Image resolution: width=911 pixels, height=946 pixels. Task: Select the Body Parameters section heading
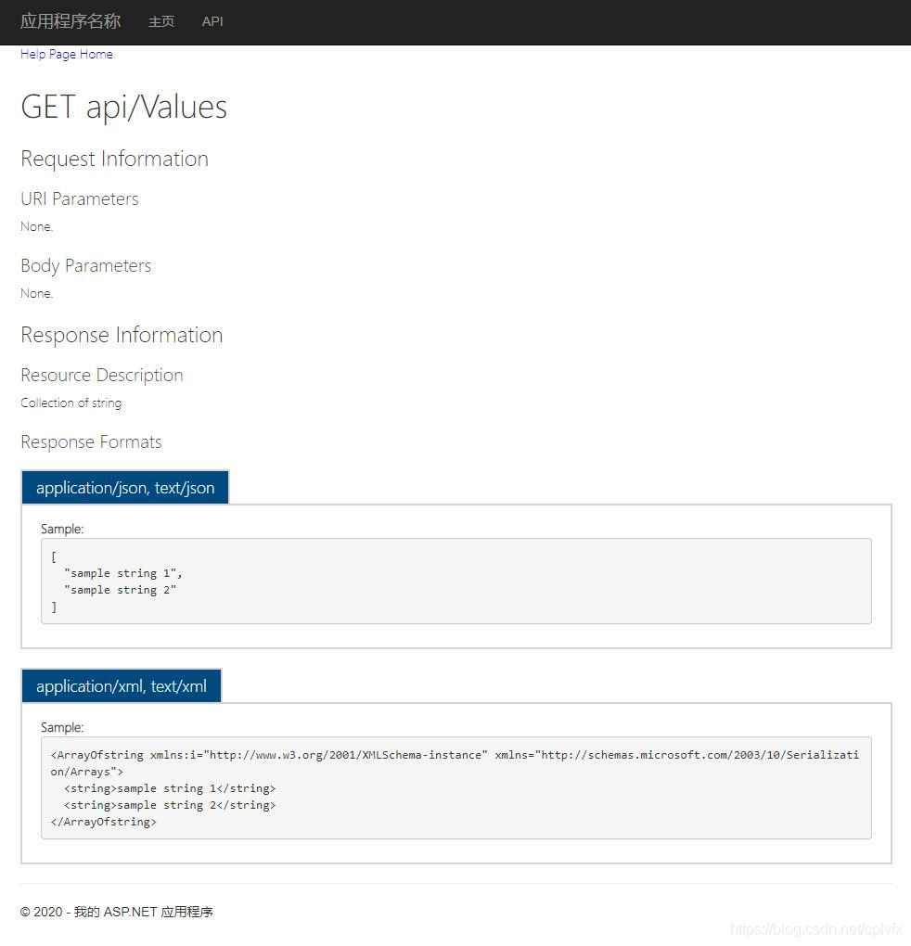[x=85, y=265]
